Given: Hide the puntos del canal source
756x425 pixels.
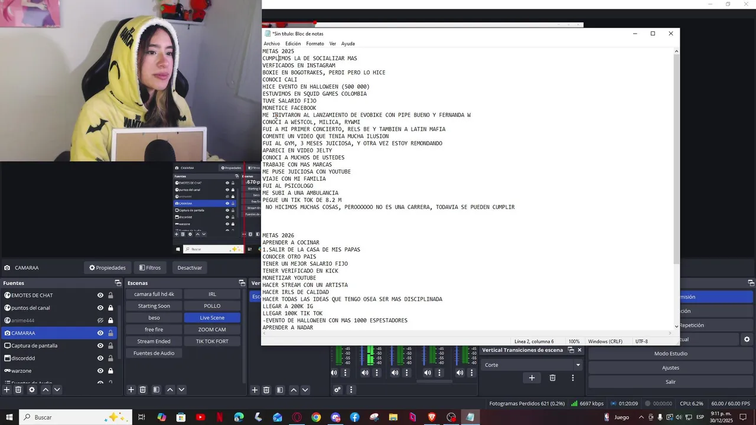Looking at the screenshot, I should [x=100, y=308].
